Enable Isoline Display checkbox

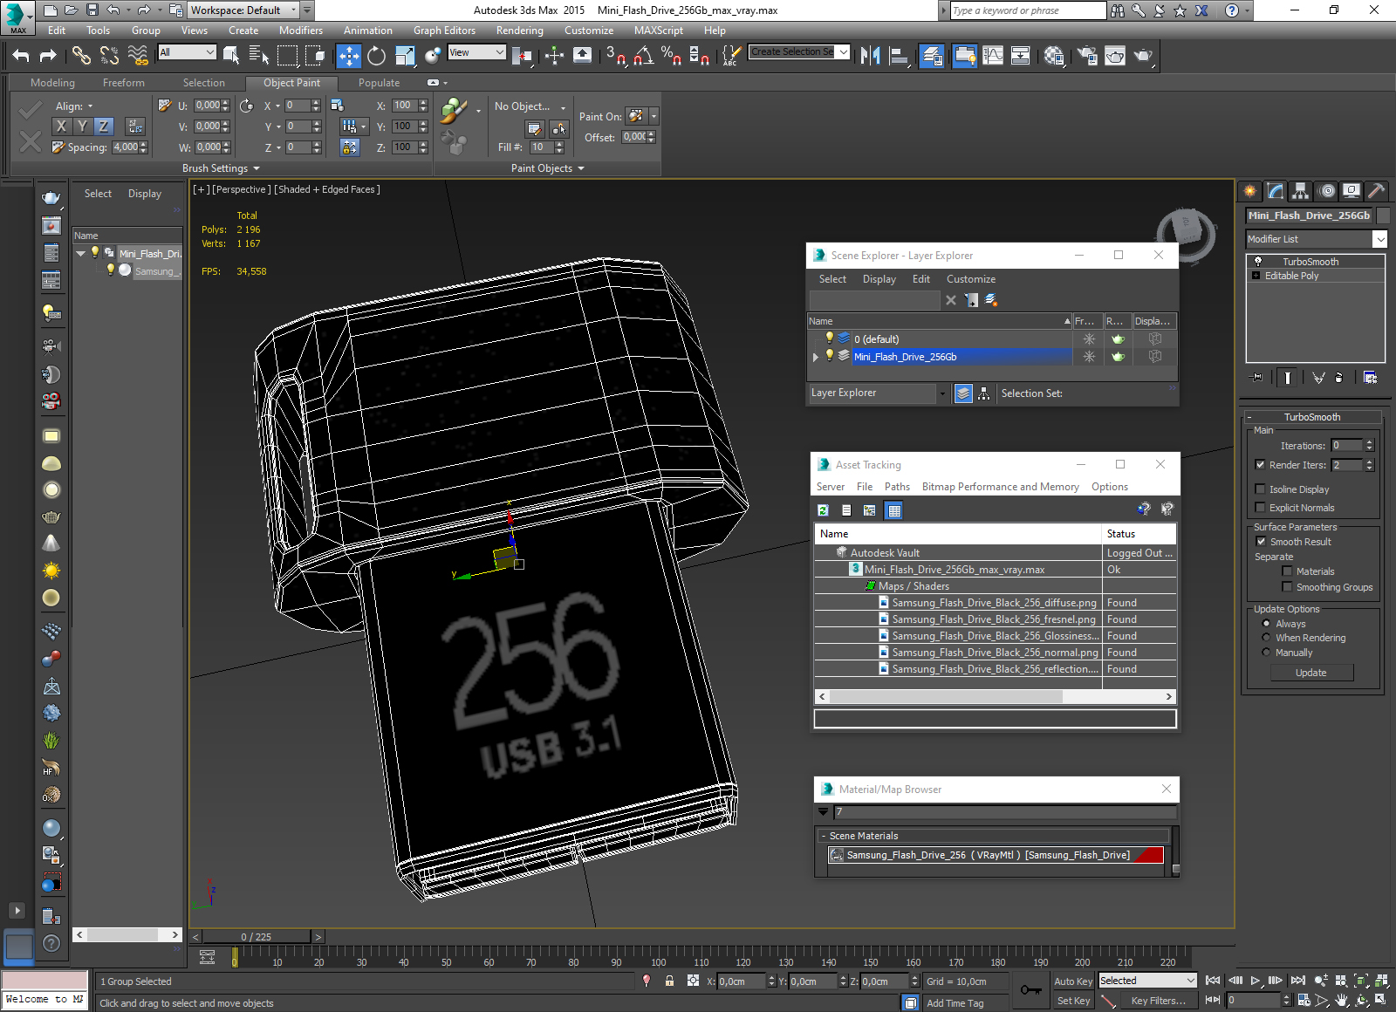(x=1260, y=489)
